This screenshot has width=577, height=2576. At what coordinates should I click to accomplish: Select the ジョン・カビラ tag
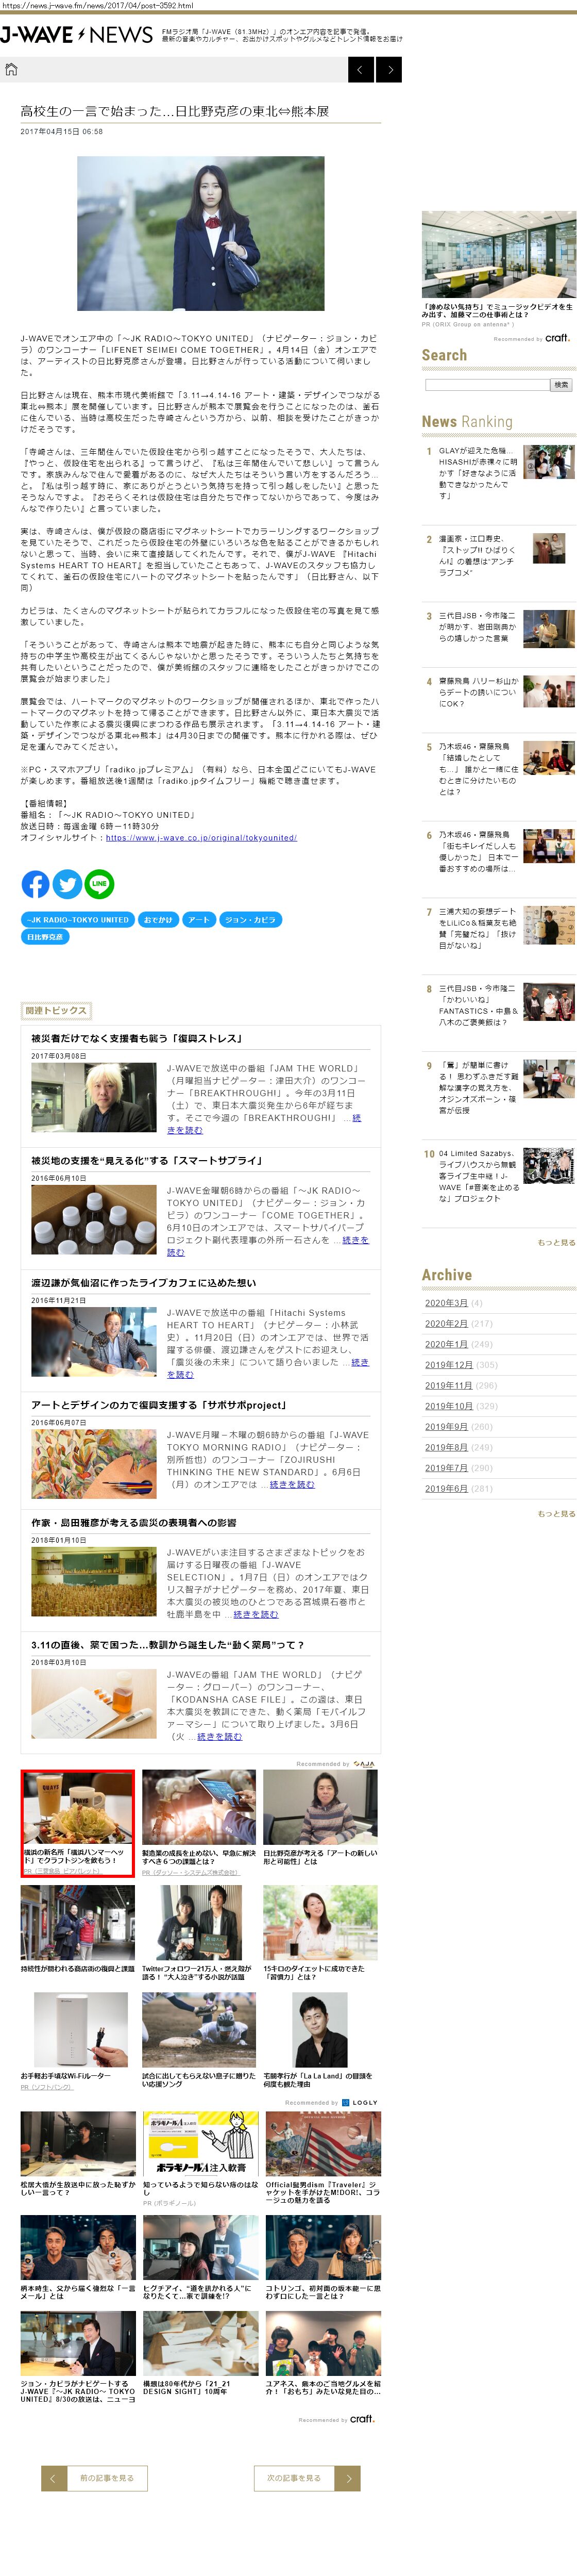tap(250, 920)
